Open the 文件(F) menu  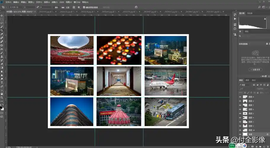8,2
